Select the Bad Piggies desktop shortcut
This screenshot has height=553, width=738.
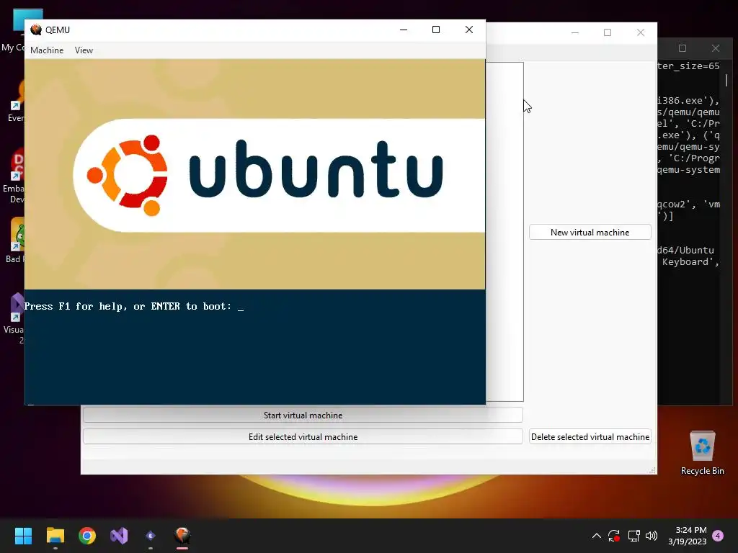coord(14,240)
